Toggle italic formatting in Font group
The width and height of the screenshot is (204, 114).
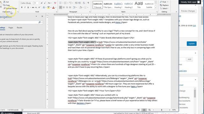[x=25, y=7]
